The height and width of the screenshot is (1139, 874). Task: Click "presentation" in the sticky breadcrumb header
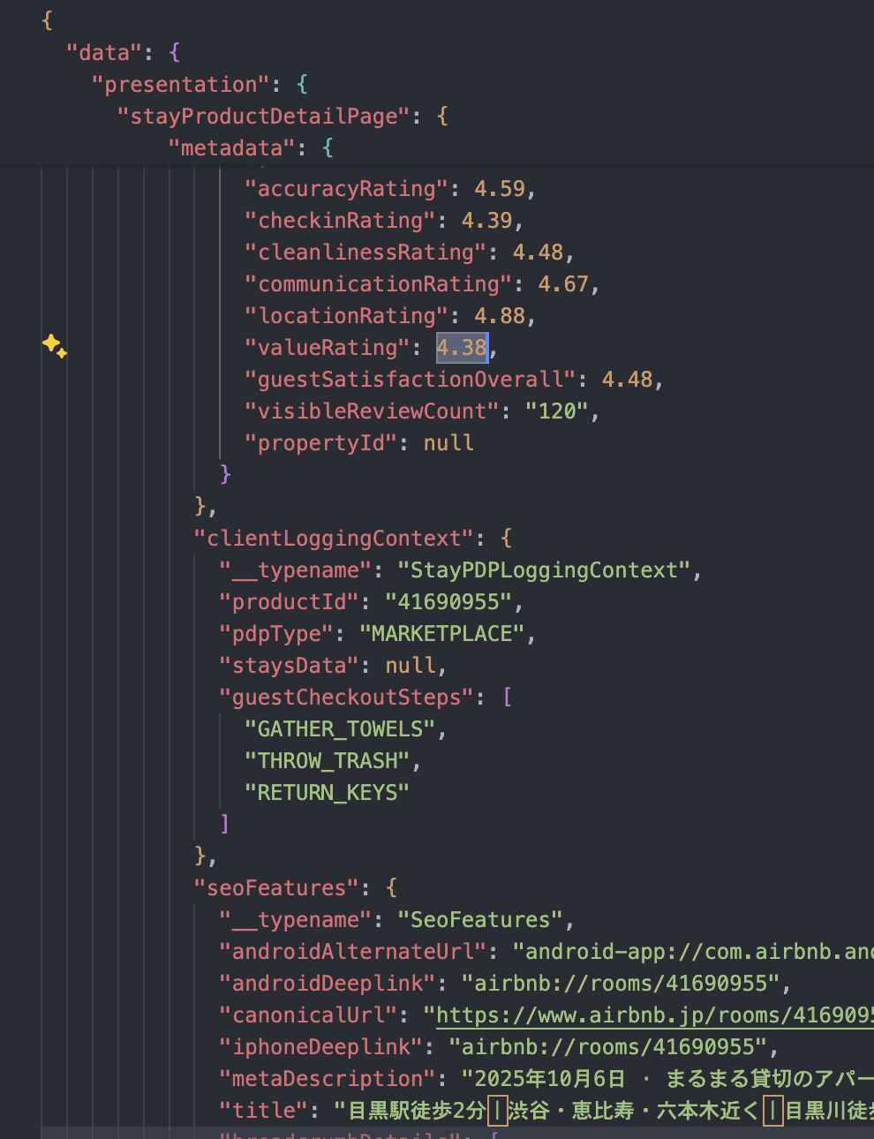[180, 84]
